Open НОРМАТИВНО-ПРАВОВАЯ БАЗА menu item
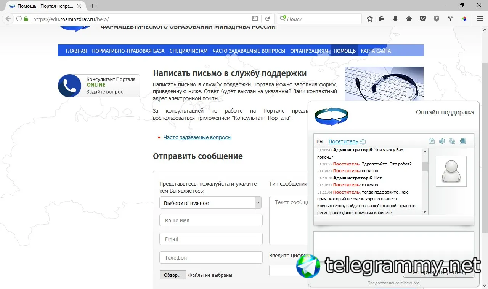488x289 pixels. (128, 51)
